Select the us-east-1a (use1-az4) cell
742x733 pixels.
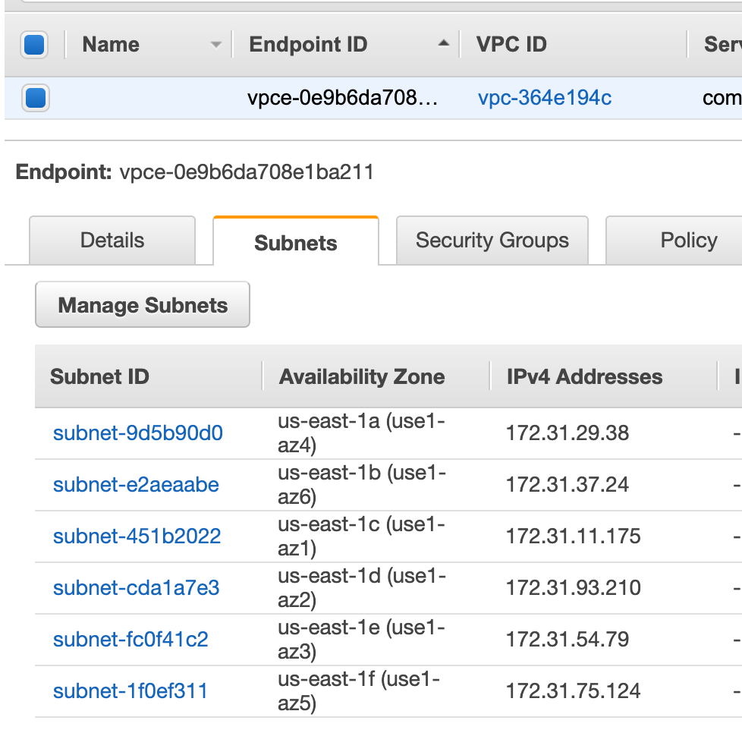[x=362, y=433]
